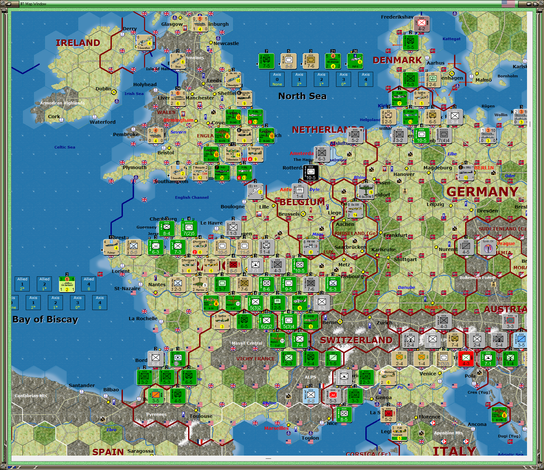Select the FW 190 fighter counter

311,247
